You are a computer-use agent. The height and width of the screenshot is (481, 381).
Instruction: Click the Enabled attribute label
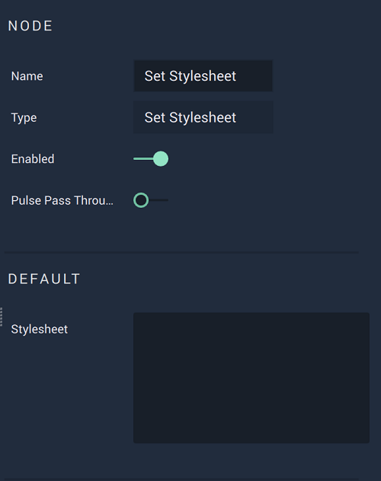[x=33, y=159]
